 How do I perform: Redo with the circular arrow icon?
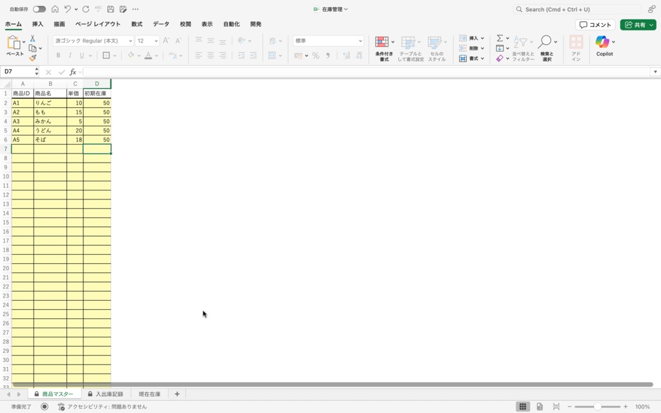coord(86,9)
